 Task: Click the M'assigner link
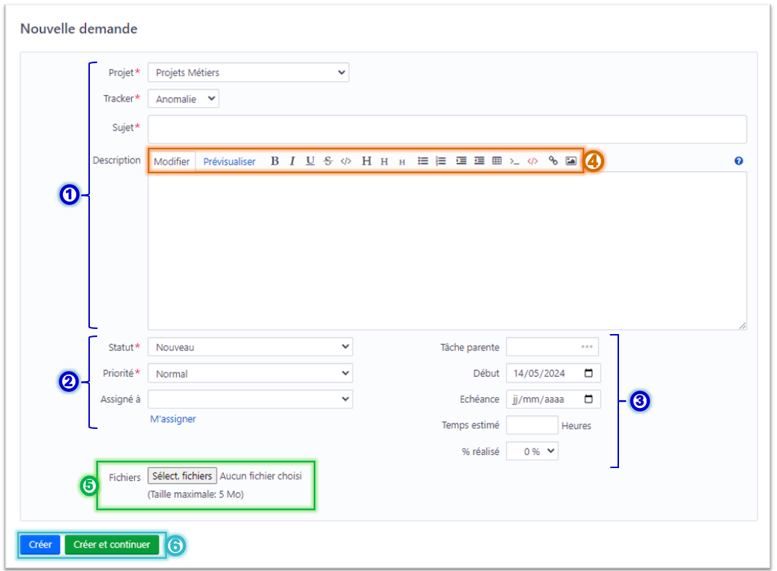173,419
